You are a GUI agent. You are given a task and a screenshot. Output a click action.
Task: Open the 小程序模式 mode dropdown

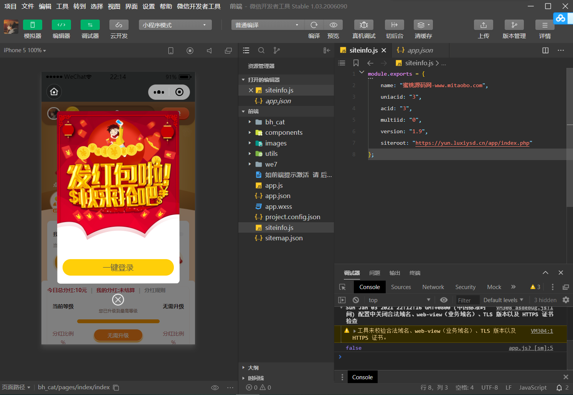pyautogui.click(x=175, y=25)
